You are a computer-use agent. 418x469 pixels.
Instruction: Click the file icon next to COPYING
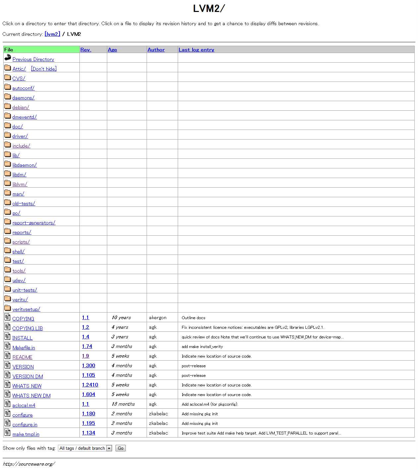(7, 317)
